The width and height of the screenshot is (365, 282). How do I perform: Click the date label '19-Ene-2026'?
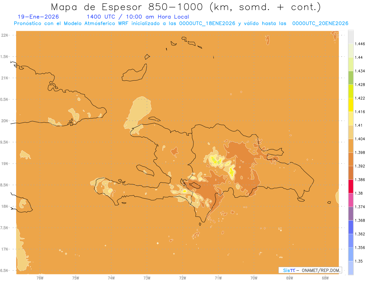38,17
